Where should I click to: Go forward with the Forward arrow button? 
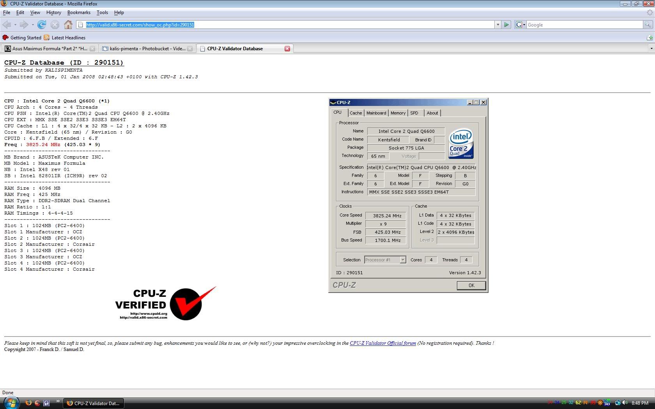24,25
